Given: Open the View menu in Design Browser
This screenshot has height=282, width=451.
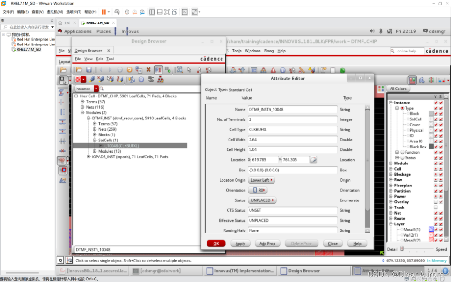Looking at the screenshot, I should [89, 59].
